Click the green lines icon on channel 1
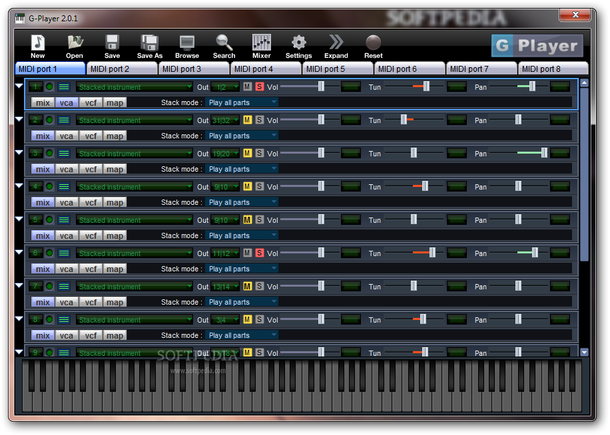The image size is (610, 435). tap(64, 87)
